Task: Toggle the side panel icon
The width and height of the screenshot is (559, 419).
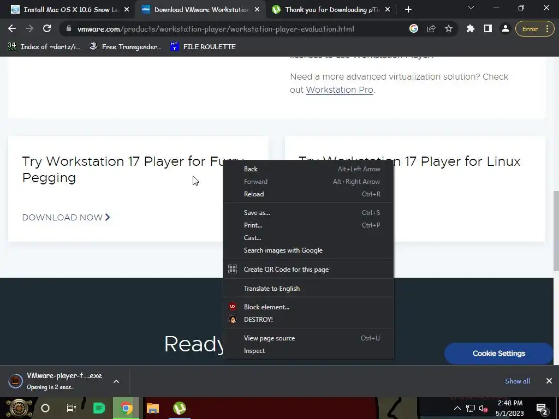Action: 487,29
